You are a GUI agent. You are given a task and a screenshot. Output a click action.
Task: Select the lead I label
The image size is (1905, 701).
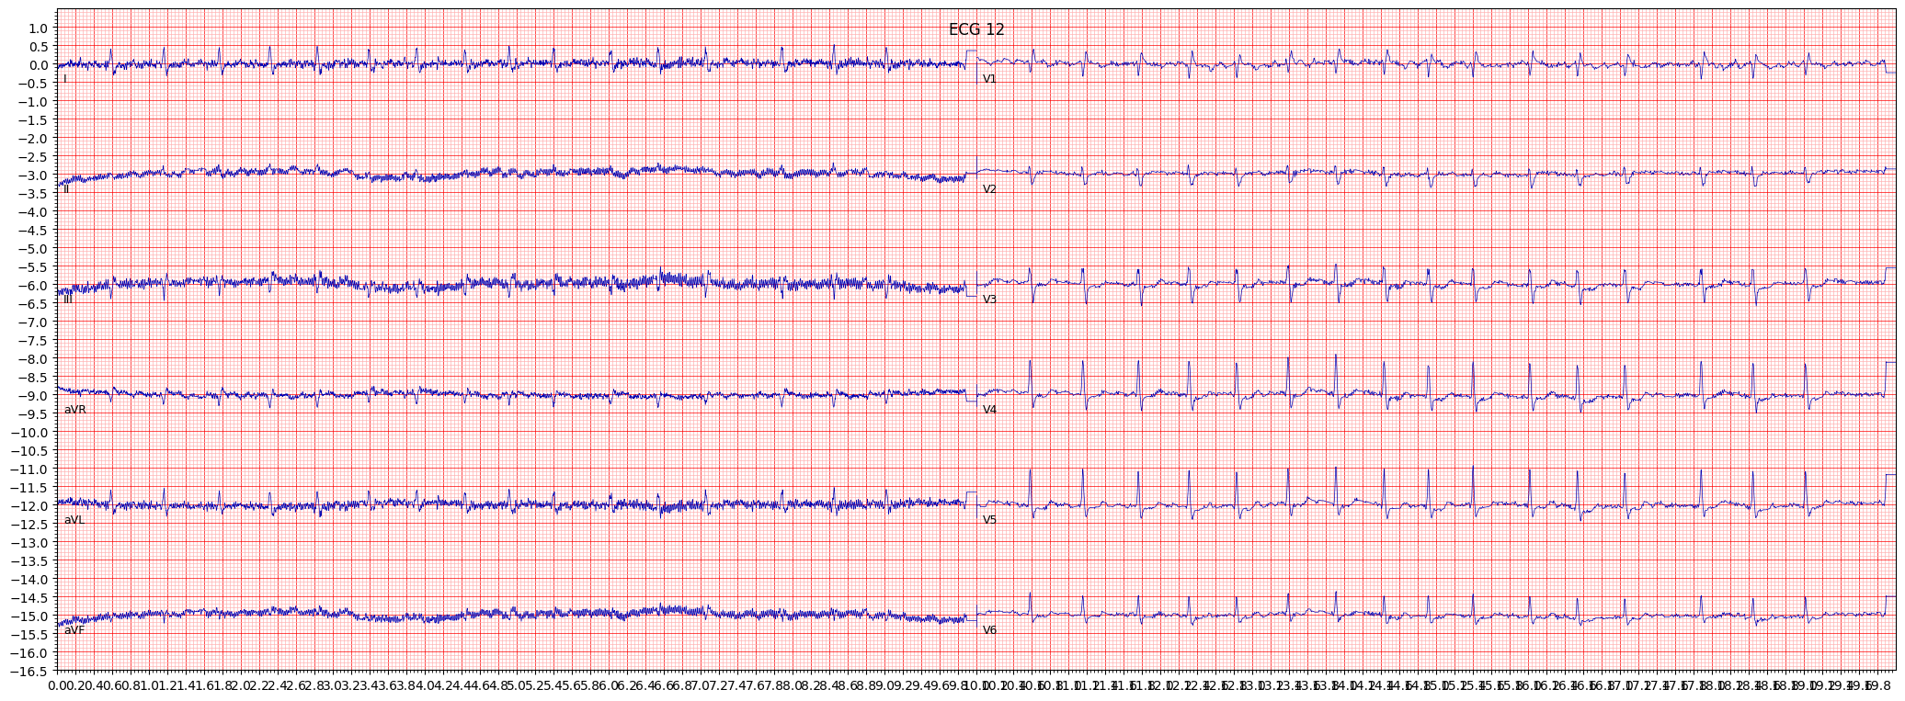coord(65,79)
